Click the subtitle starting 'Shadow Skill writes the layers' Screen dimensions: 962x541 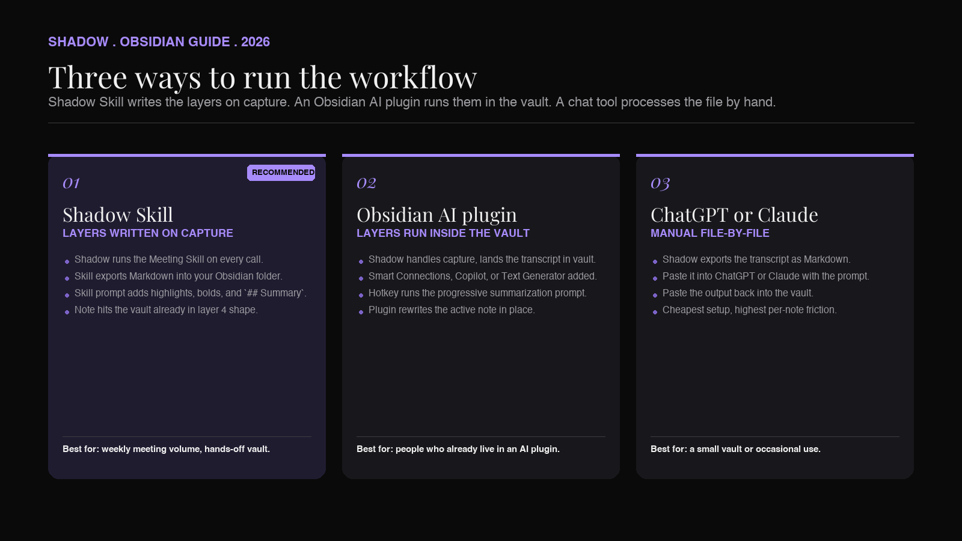[412, 102]
